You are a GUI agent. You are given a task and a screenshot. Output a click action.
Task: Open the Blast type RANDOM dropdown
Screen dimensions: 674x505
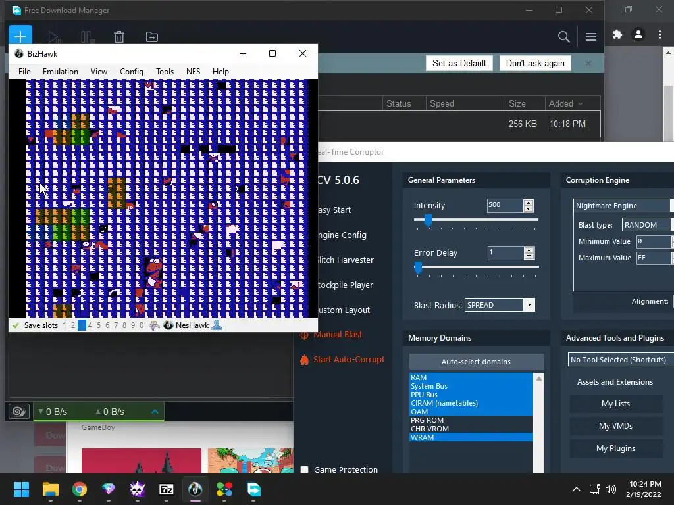coord(648,225)
